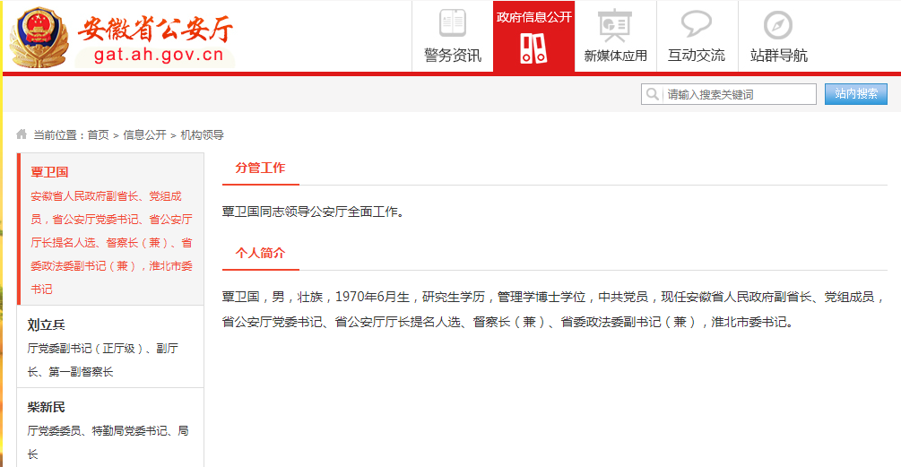
Task: Click the 互动交流 speech bubble icon
Action: (x=697, y=24)
